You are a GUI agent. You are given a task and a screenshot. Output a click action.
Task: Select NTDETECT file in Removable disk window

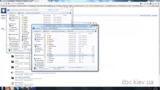click(70, 55)
